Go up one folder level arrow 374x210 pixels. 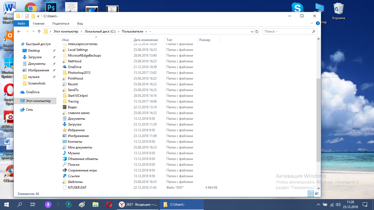(x=39, y=31)
